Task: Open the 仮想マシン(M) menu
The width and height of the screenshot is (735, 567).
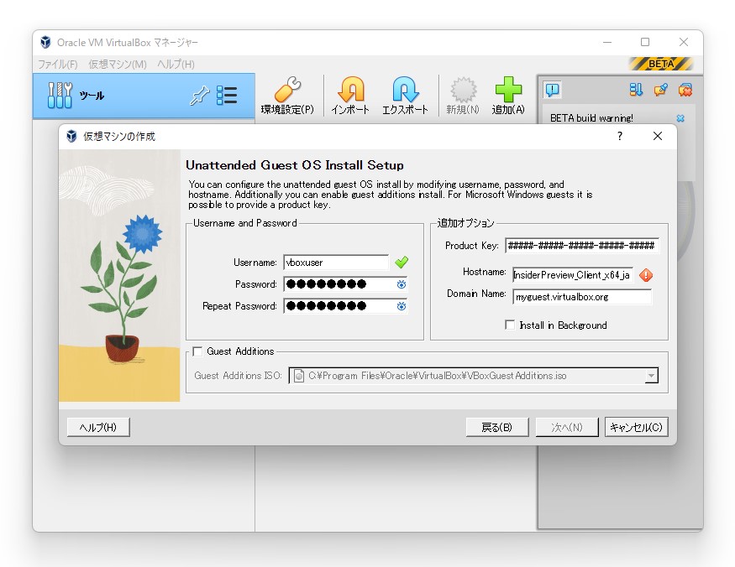Action: click(x=118, y=64)
